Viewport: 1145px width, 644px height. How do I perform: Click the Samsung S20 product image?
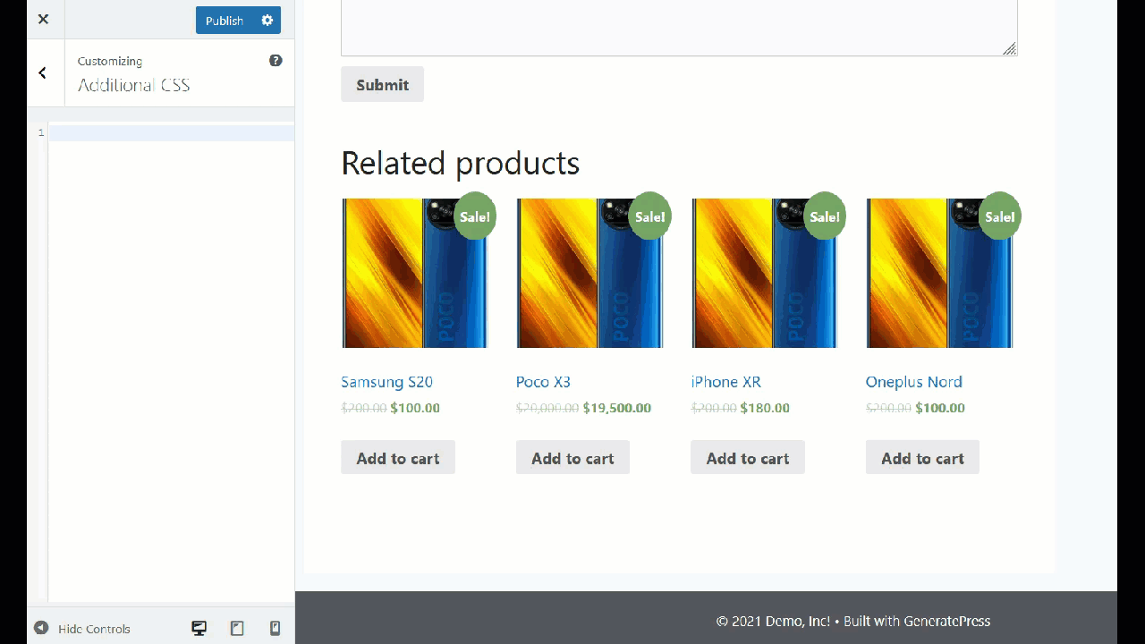pos(415,273)
